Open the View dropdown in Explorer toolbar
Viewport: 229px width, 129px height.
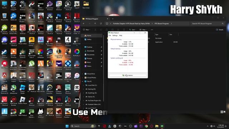point(143,30)
